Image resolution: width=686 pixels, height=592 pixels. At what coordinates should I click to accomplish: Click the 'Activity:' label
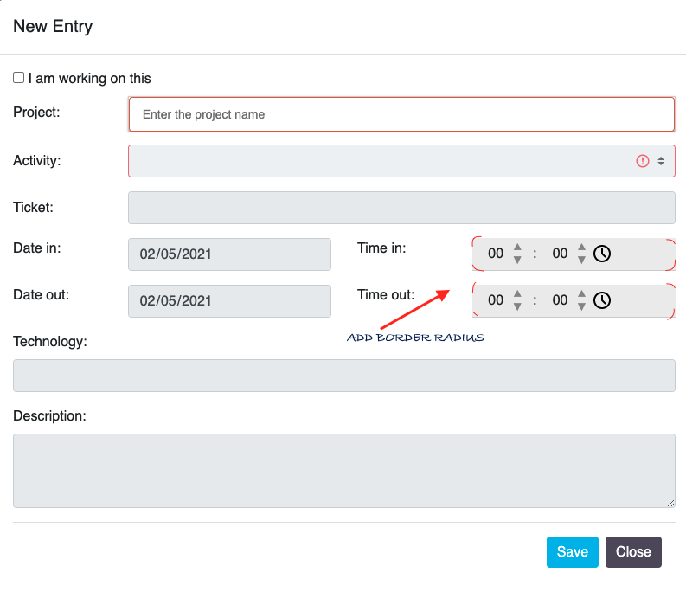click(37, 161)
